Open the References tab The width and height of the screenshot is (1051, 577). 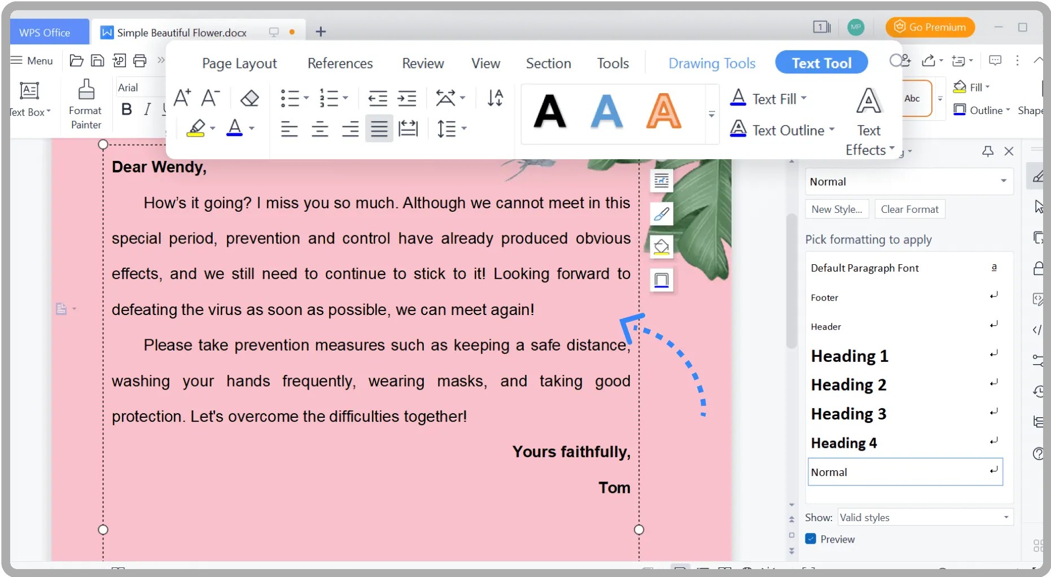pos(340,63)
